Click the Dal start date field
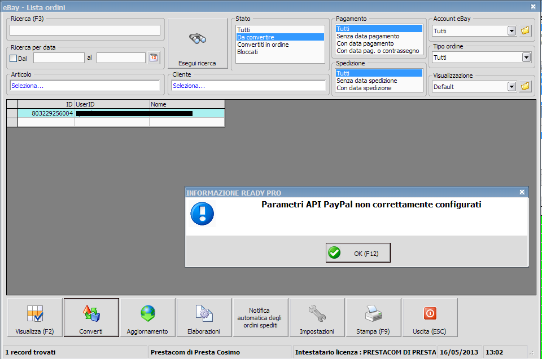 coord(59,57)
